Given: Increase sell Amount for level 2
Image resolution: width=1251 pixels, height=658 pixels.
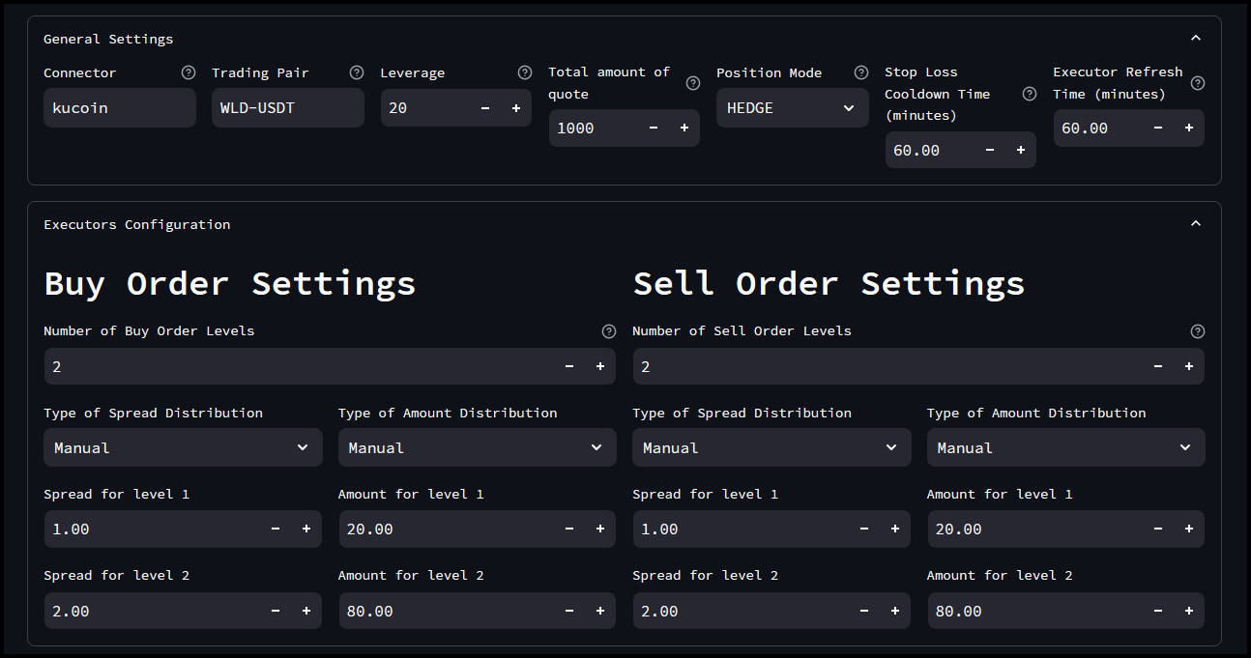Looking at the screenshot, I should [1188, 611].
